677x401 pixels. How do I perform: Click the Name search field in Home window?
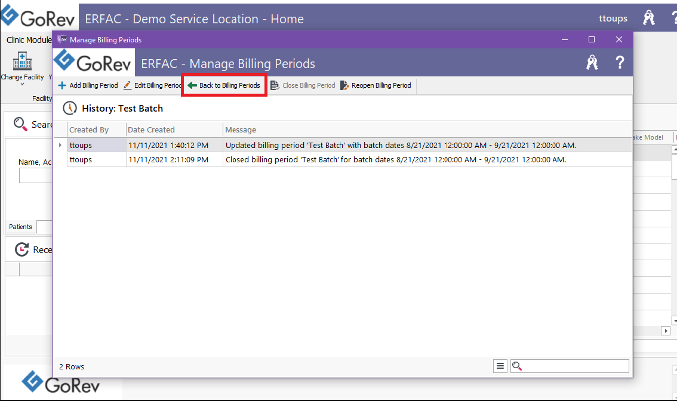[x=36, y=175]
